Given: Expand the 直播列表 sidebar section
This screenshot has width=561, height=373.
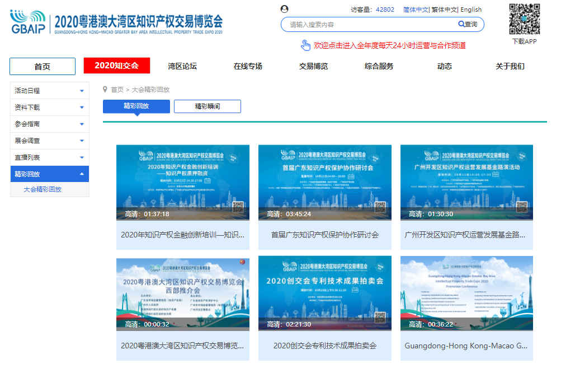Looking at the screenshot, I should [82, 158].
